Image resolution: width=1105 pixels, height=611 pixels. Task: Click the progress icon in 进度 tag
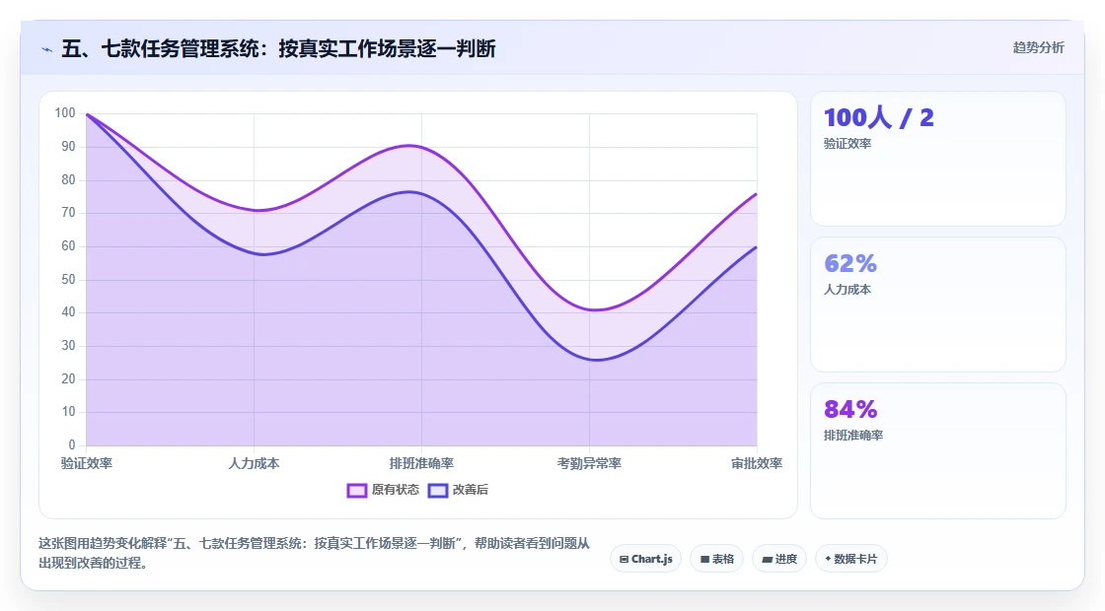(767, 560)
